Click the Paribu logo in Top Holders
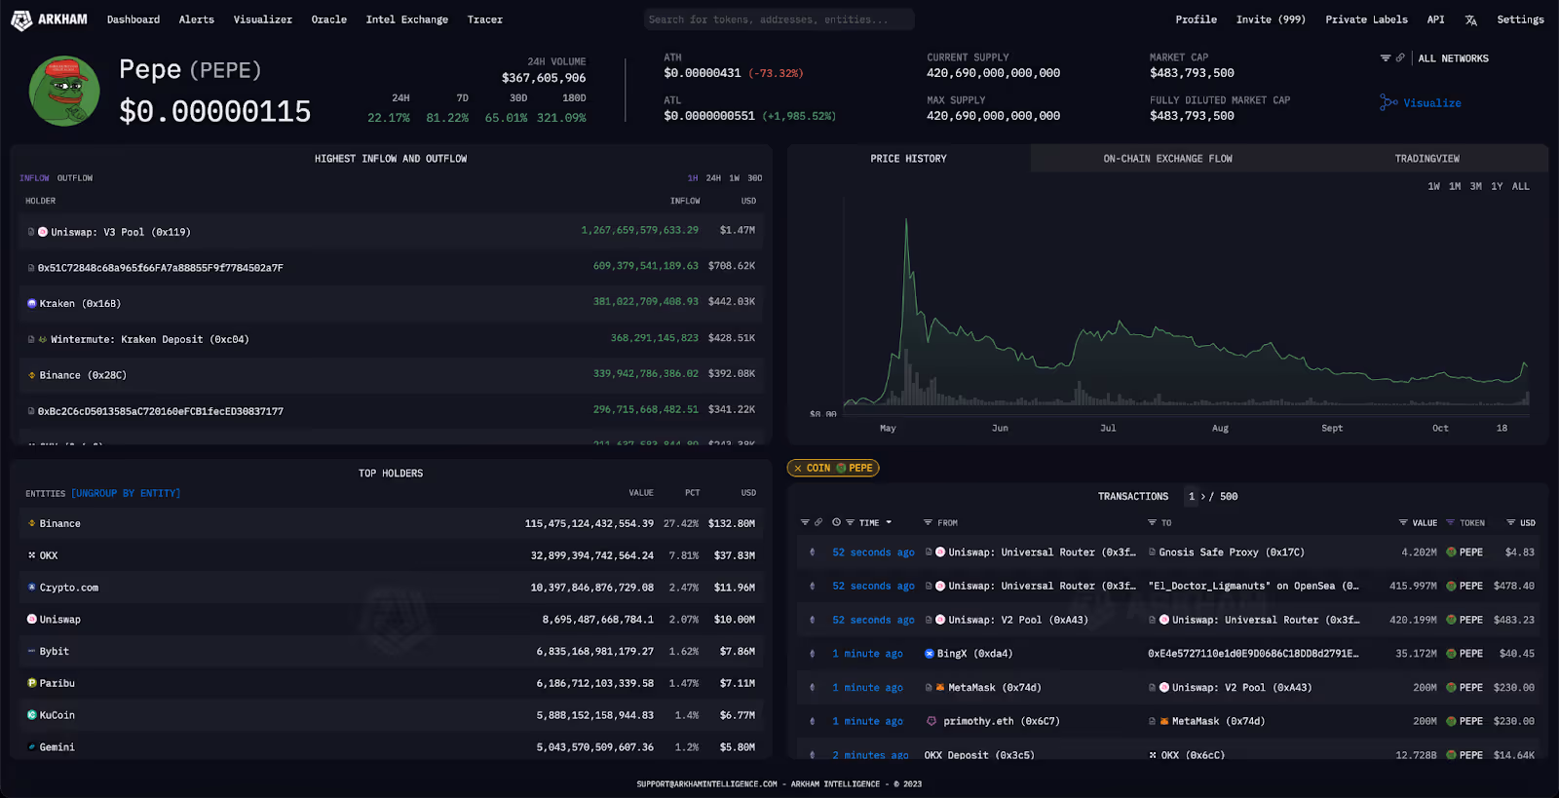 click(x=32, y=683)
